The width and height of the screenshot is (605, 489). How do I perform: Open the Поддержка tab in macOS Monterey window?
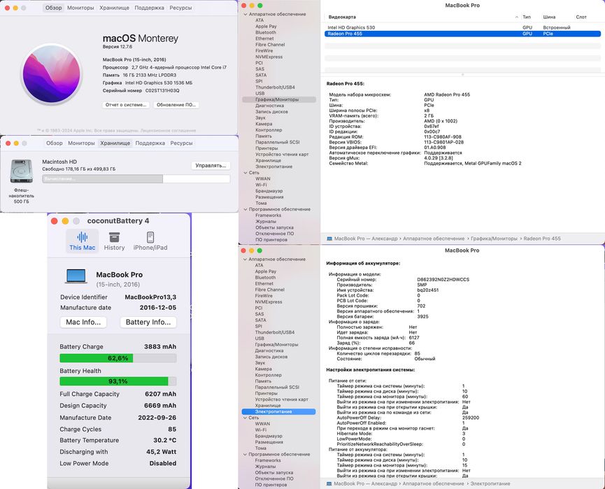[x=149, y=8]
